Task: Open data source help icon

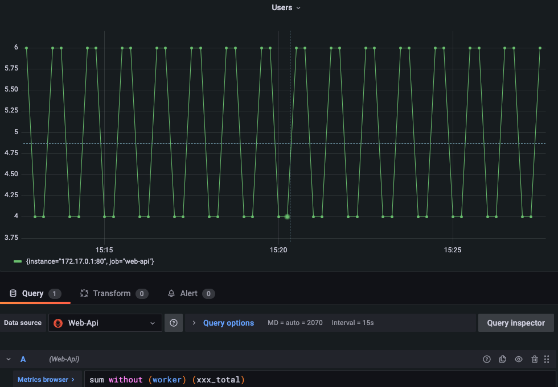Action: pyautogui.click(x=174, y=323)
